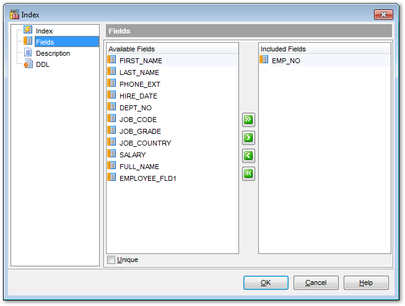Click the add all fields double-arrow button
405x306 pixels.
point(248,120)
